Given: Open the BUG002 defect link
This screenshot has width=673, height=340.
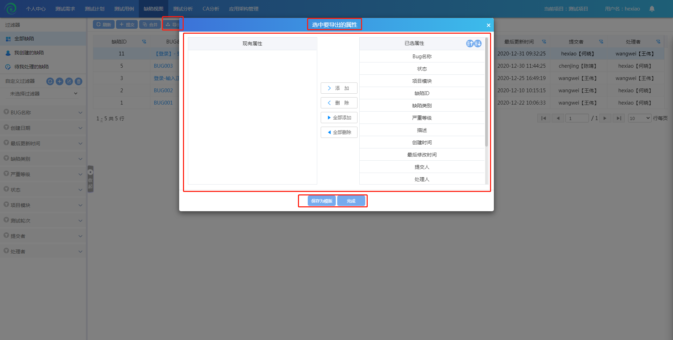Looking at the screenshot, I should pyautogui.click(x=163, y=91).
